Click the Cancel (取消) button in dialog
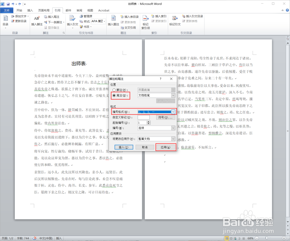The width and height of the screenshot is (290, 241). [x=145, y=147]
